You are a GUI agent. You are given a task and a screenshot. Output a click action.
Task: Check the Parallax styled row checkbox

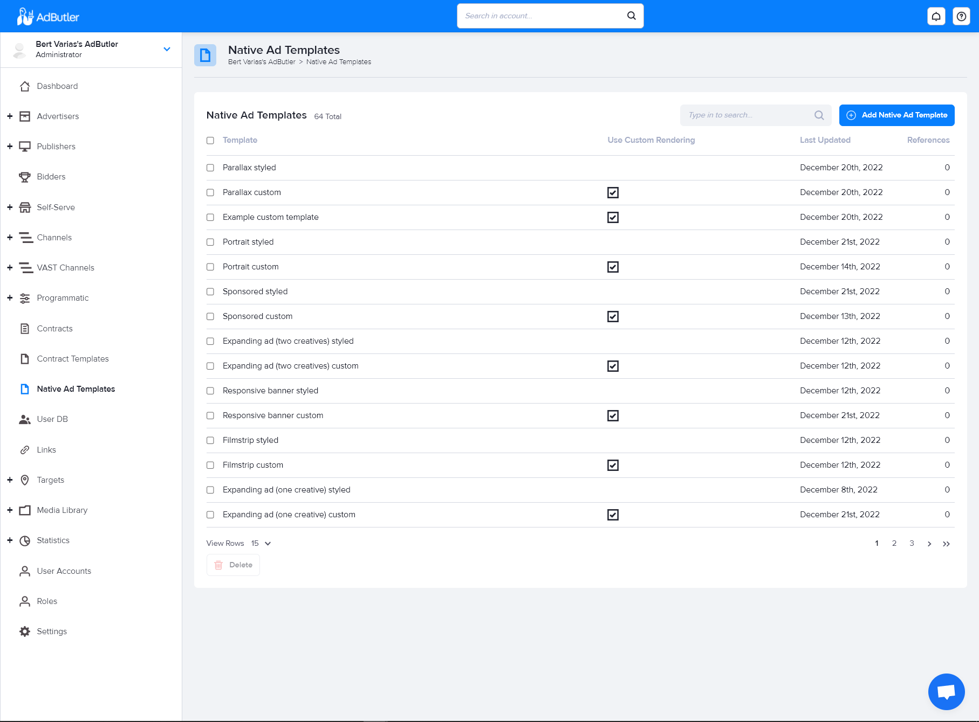[x=210, y=168]
